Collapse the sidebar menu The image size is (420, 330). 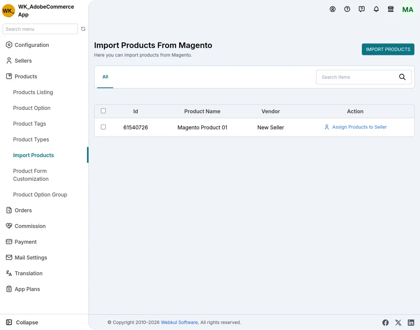tap(22, 322)
